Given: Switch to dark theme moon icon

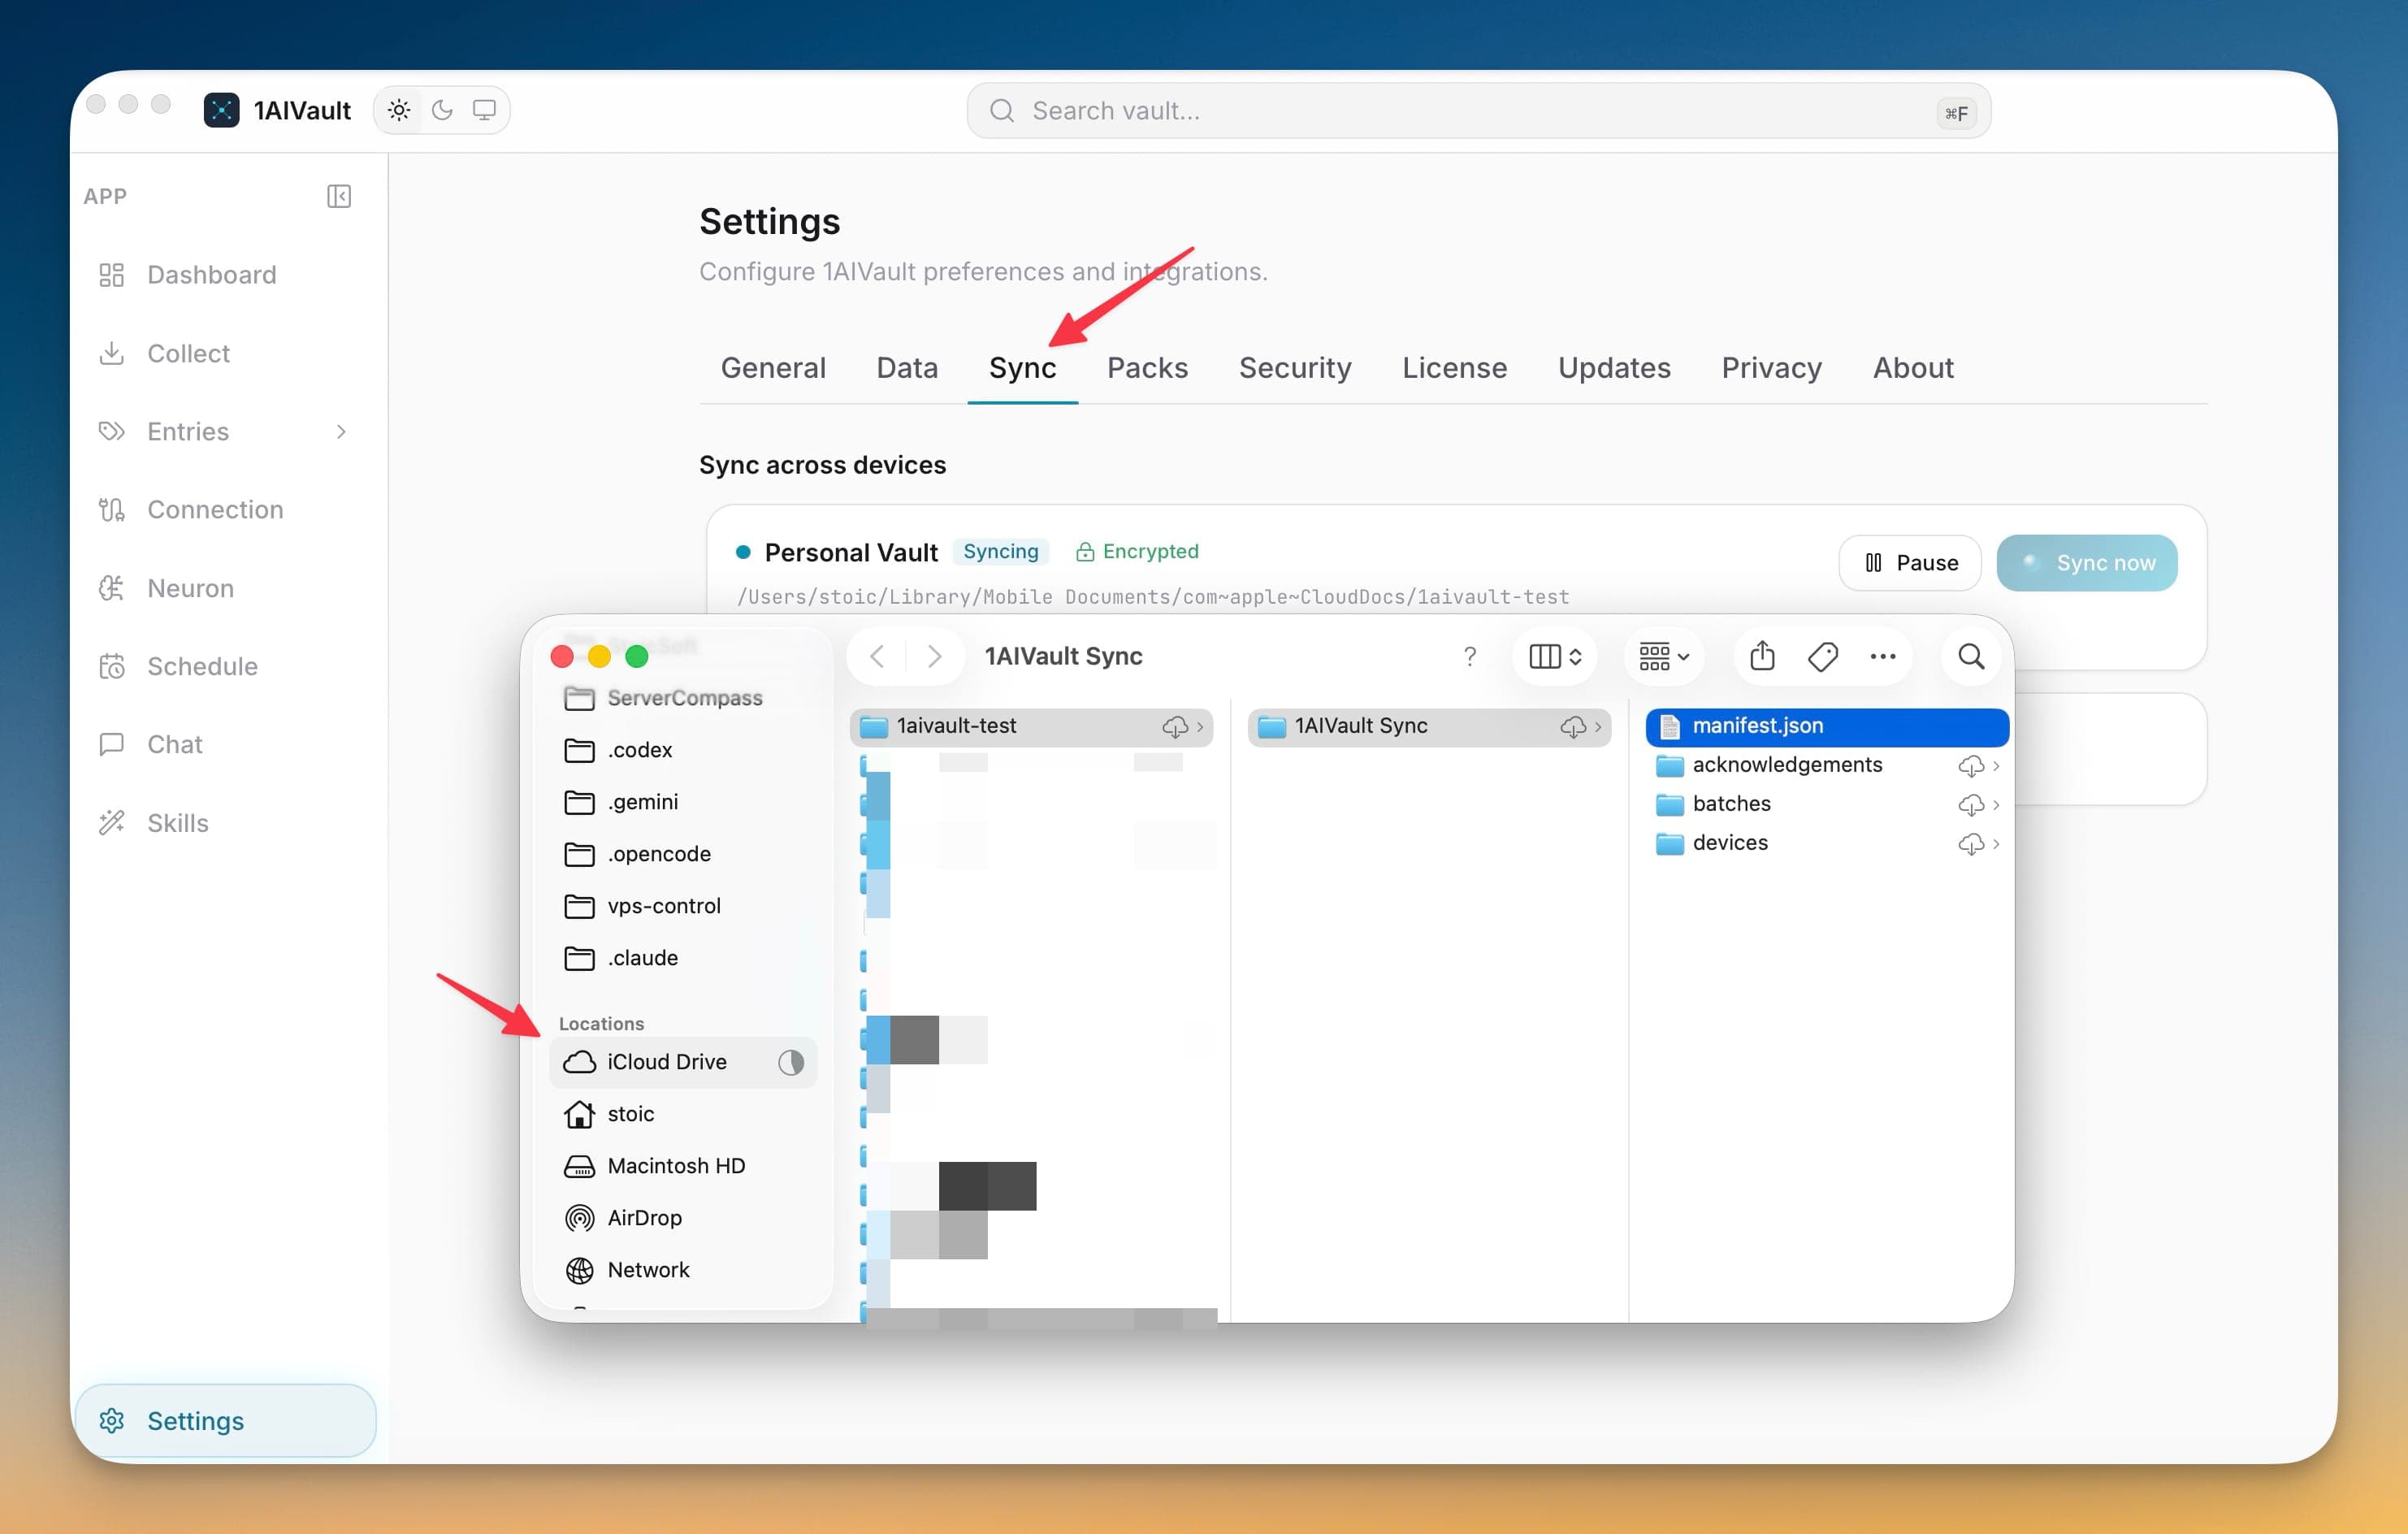Looking at the screenshot, I should [x=442, y=110].
